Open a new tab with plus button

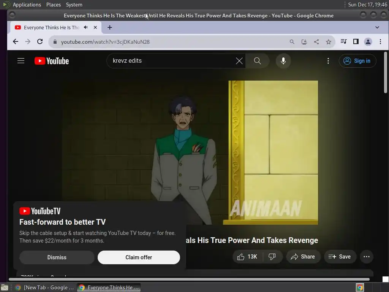point(110,27)
